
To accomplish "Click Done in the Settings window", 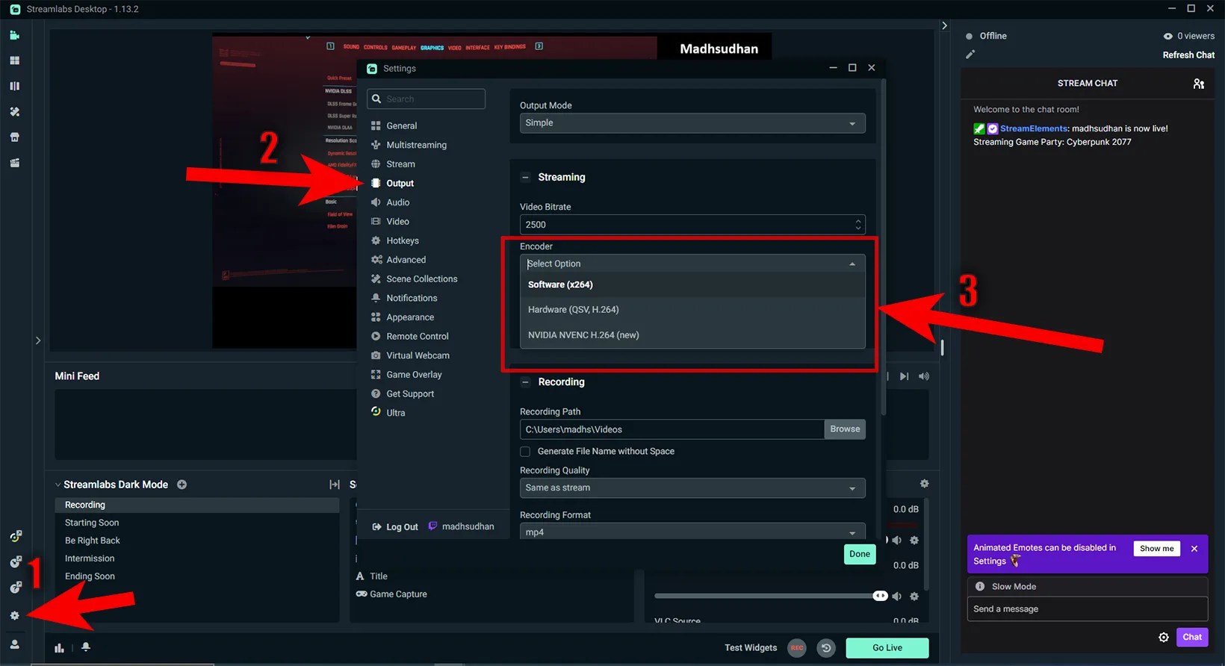I will point(860,554).
